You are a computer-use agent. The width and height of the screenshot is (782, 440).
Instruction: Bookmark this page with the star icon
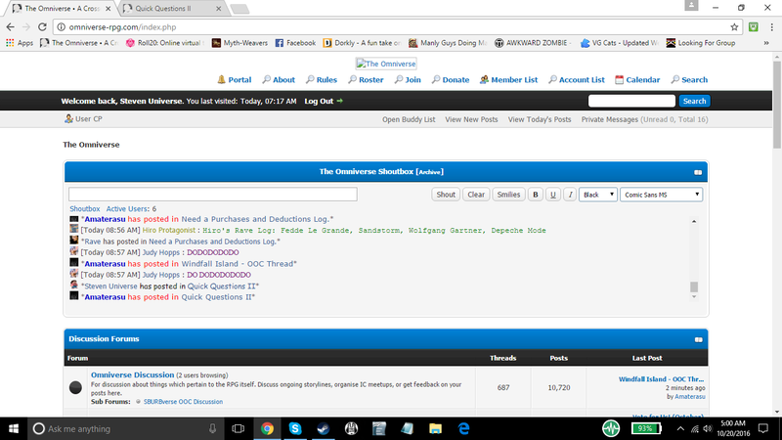(734, 26)
